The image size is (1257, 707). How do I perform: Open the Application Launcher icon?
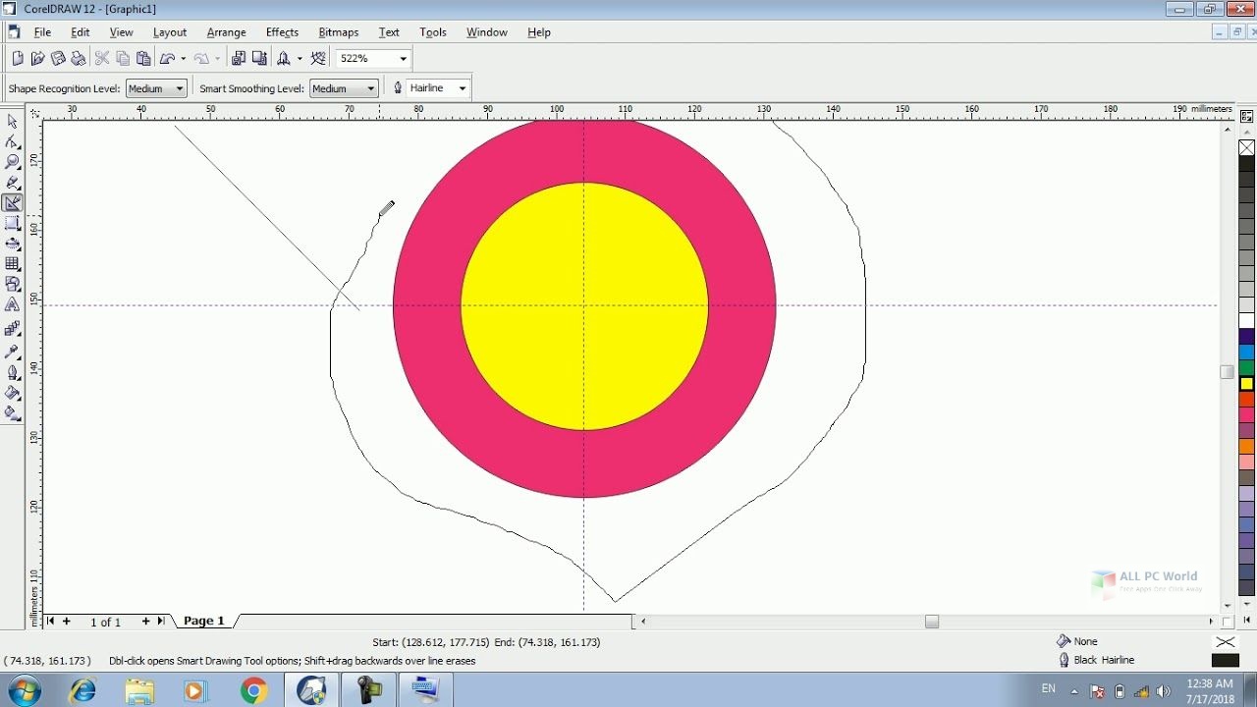(284, 59)
